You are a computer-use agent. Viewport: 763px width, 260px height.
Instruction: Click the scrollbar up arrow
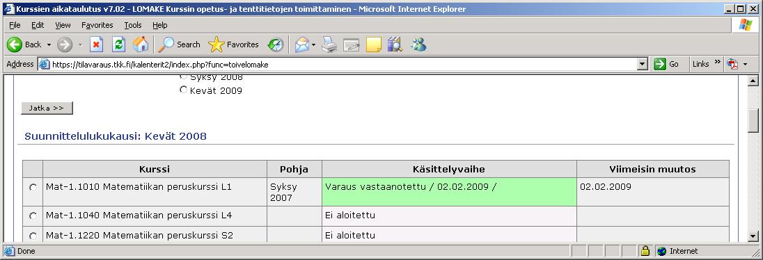(x=753, y=81)
